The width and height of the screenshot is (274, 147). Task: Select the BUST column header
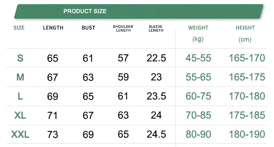[88, 28]
